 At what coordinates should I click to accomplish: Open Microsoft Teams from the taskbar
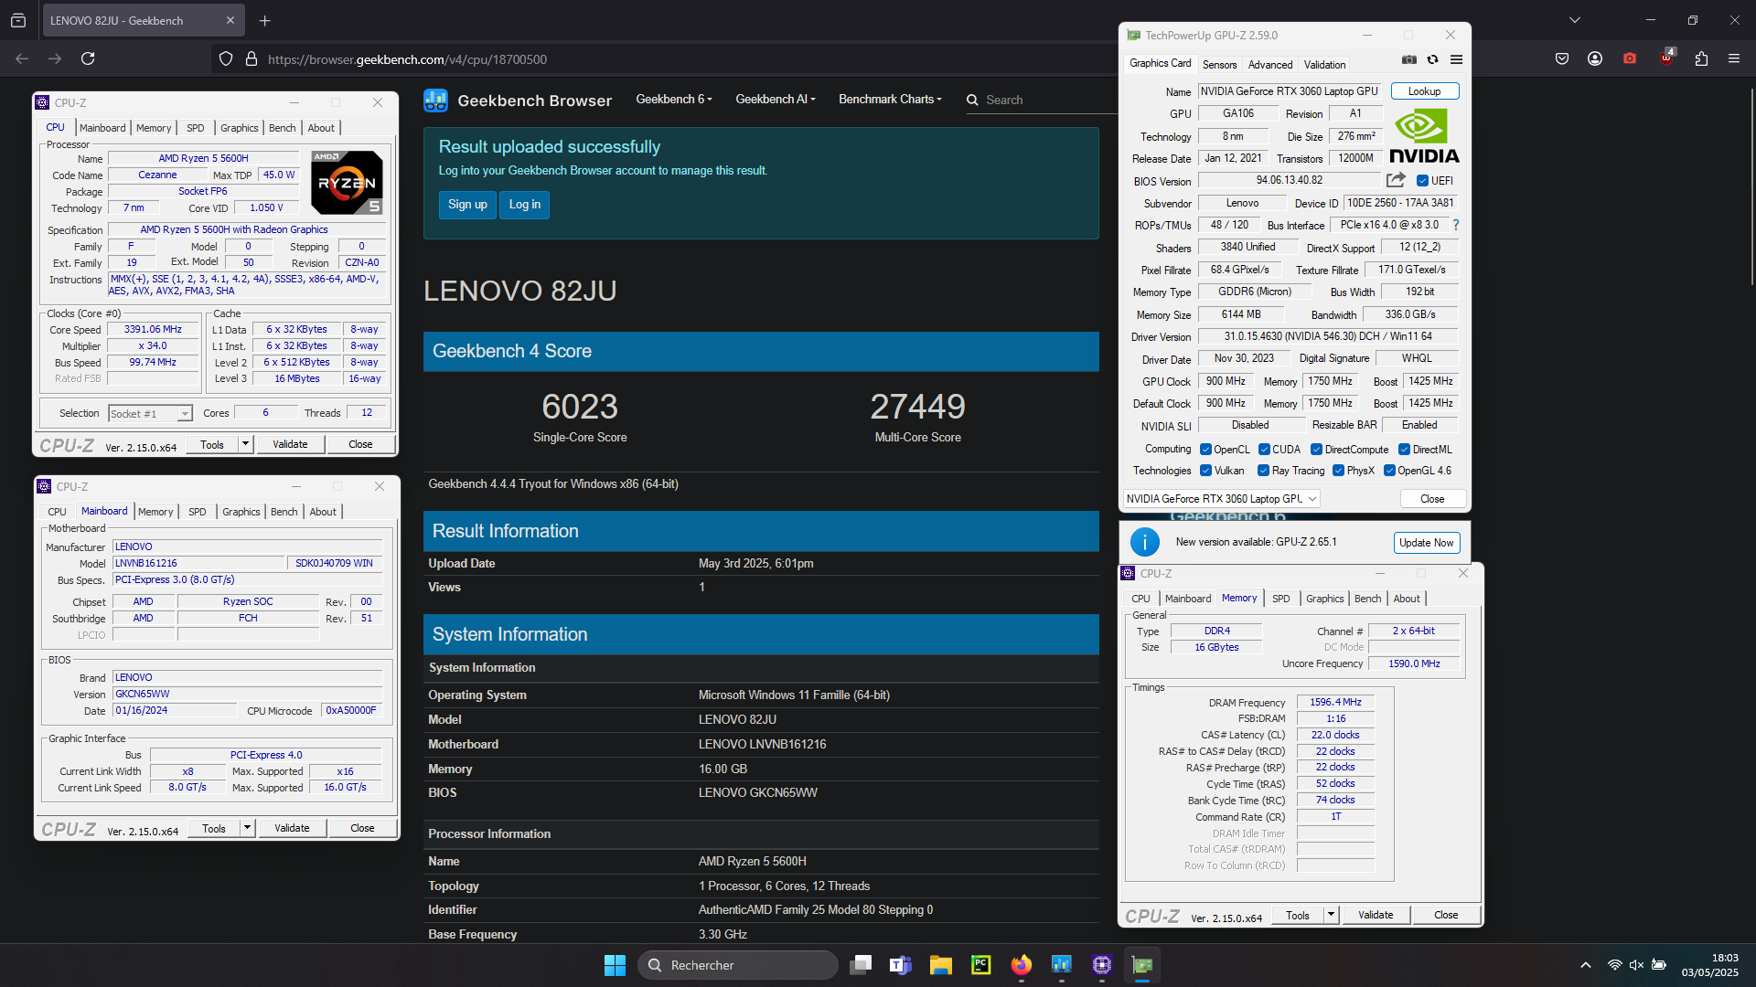click(901, 965)
